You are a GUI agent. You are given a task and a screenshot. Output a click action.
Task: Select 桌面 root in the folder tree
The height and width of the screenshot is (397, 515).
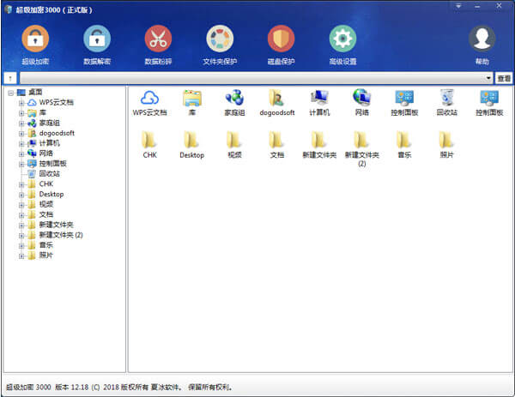point(29,93)
